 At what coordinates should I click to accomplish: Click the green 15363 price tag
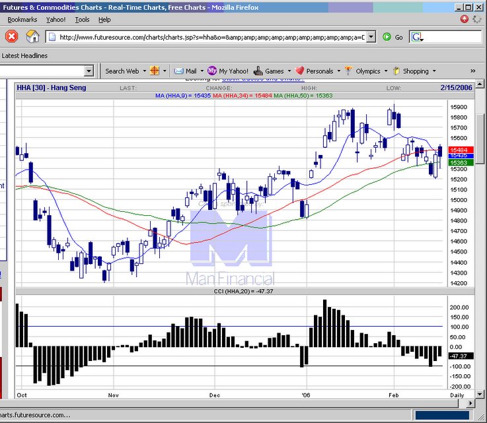click(461, 162)
